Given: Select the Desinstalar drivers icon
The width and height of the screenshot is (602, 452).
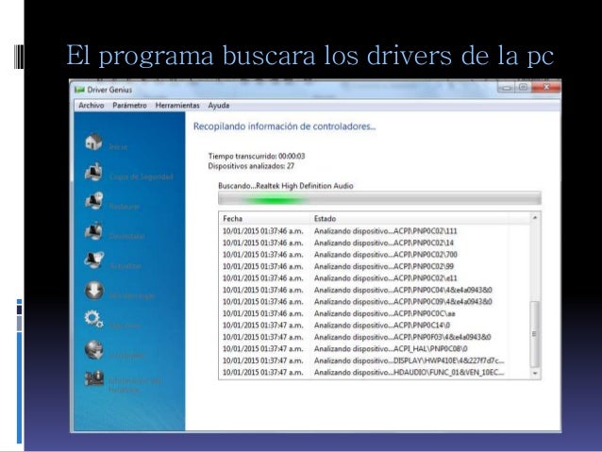Looking at the screenshot, I should [93, 231].
